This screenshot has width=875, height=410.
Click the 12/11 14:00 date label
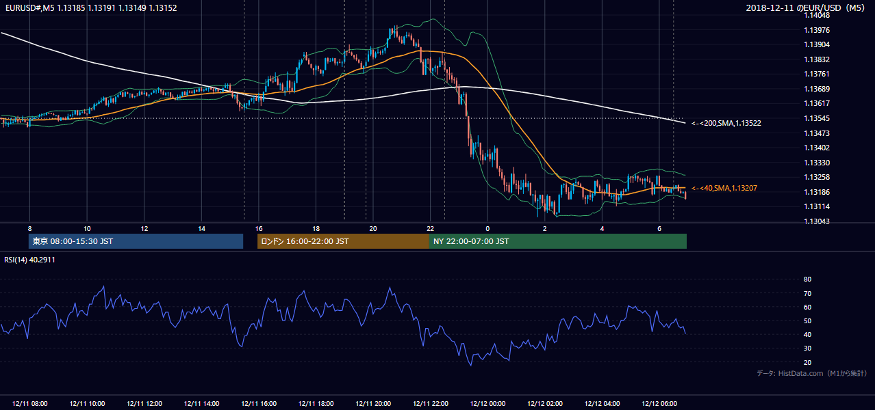[x=201, y=404]
